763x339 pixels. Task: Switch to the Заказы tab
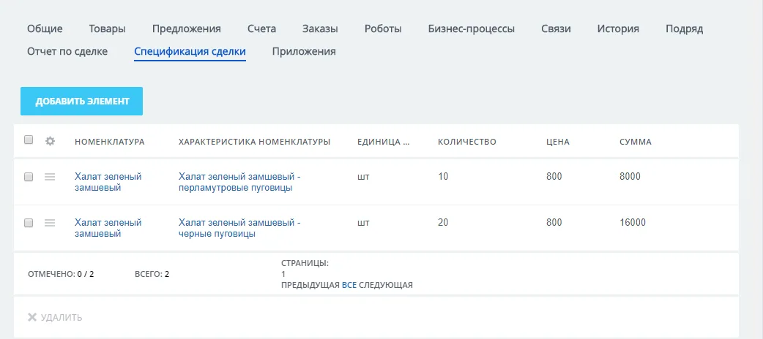coord(320,28)
